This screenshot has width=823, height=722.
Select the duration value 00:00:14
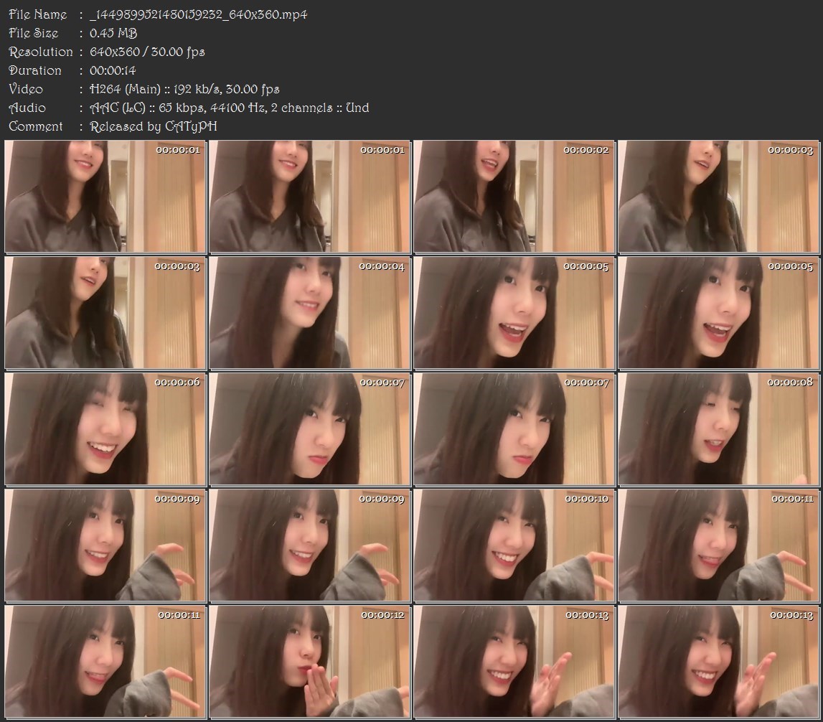click(x=113, y=70)
